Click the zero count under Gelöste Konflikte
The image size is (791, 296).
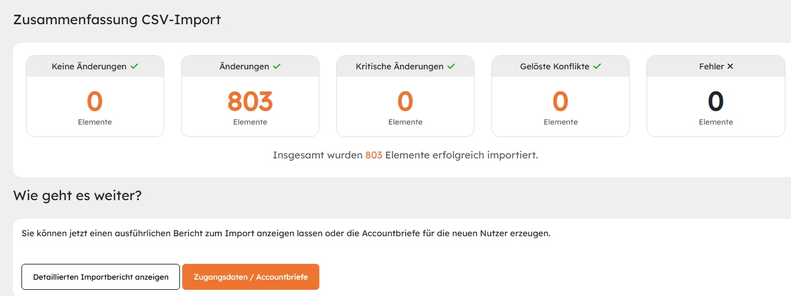point(560,101)
